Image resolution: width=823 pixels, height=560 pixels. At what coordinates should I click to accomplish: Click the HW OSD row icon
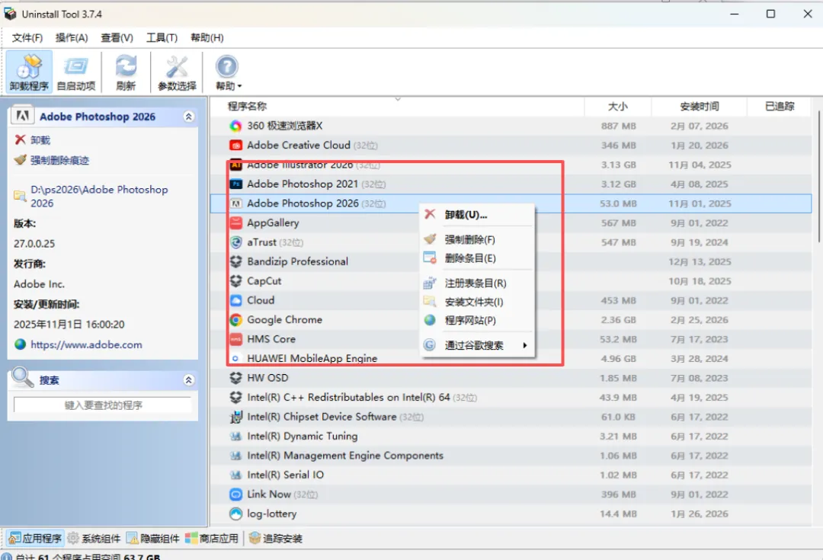[x=235, y=378]
